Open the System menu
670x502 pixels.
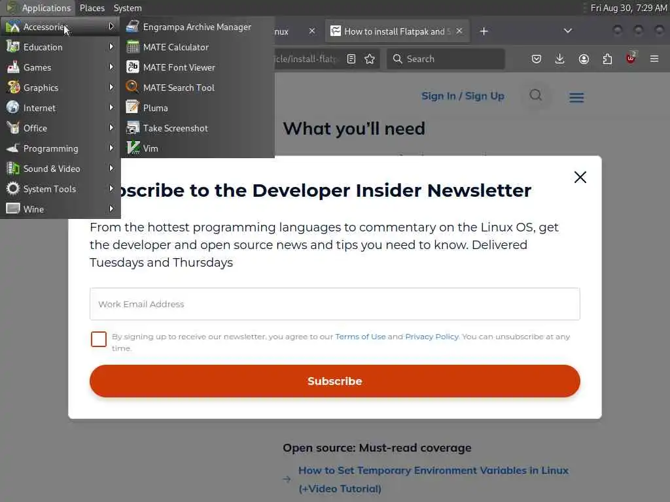128,8
